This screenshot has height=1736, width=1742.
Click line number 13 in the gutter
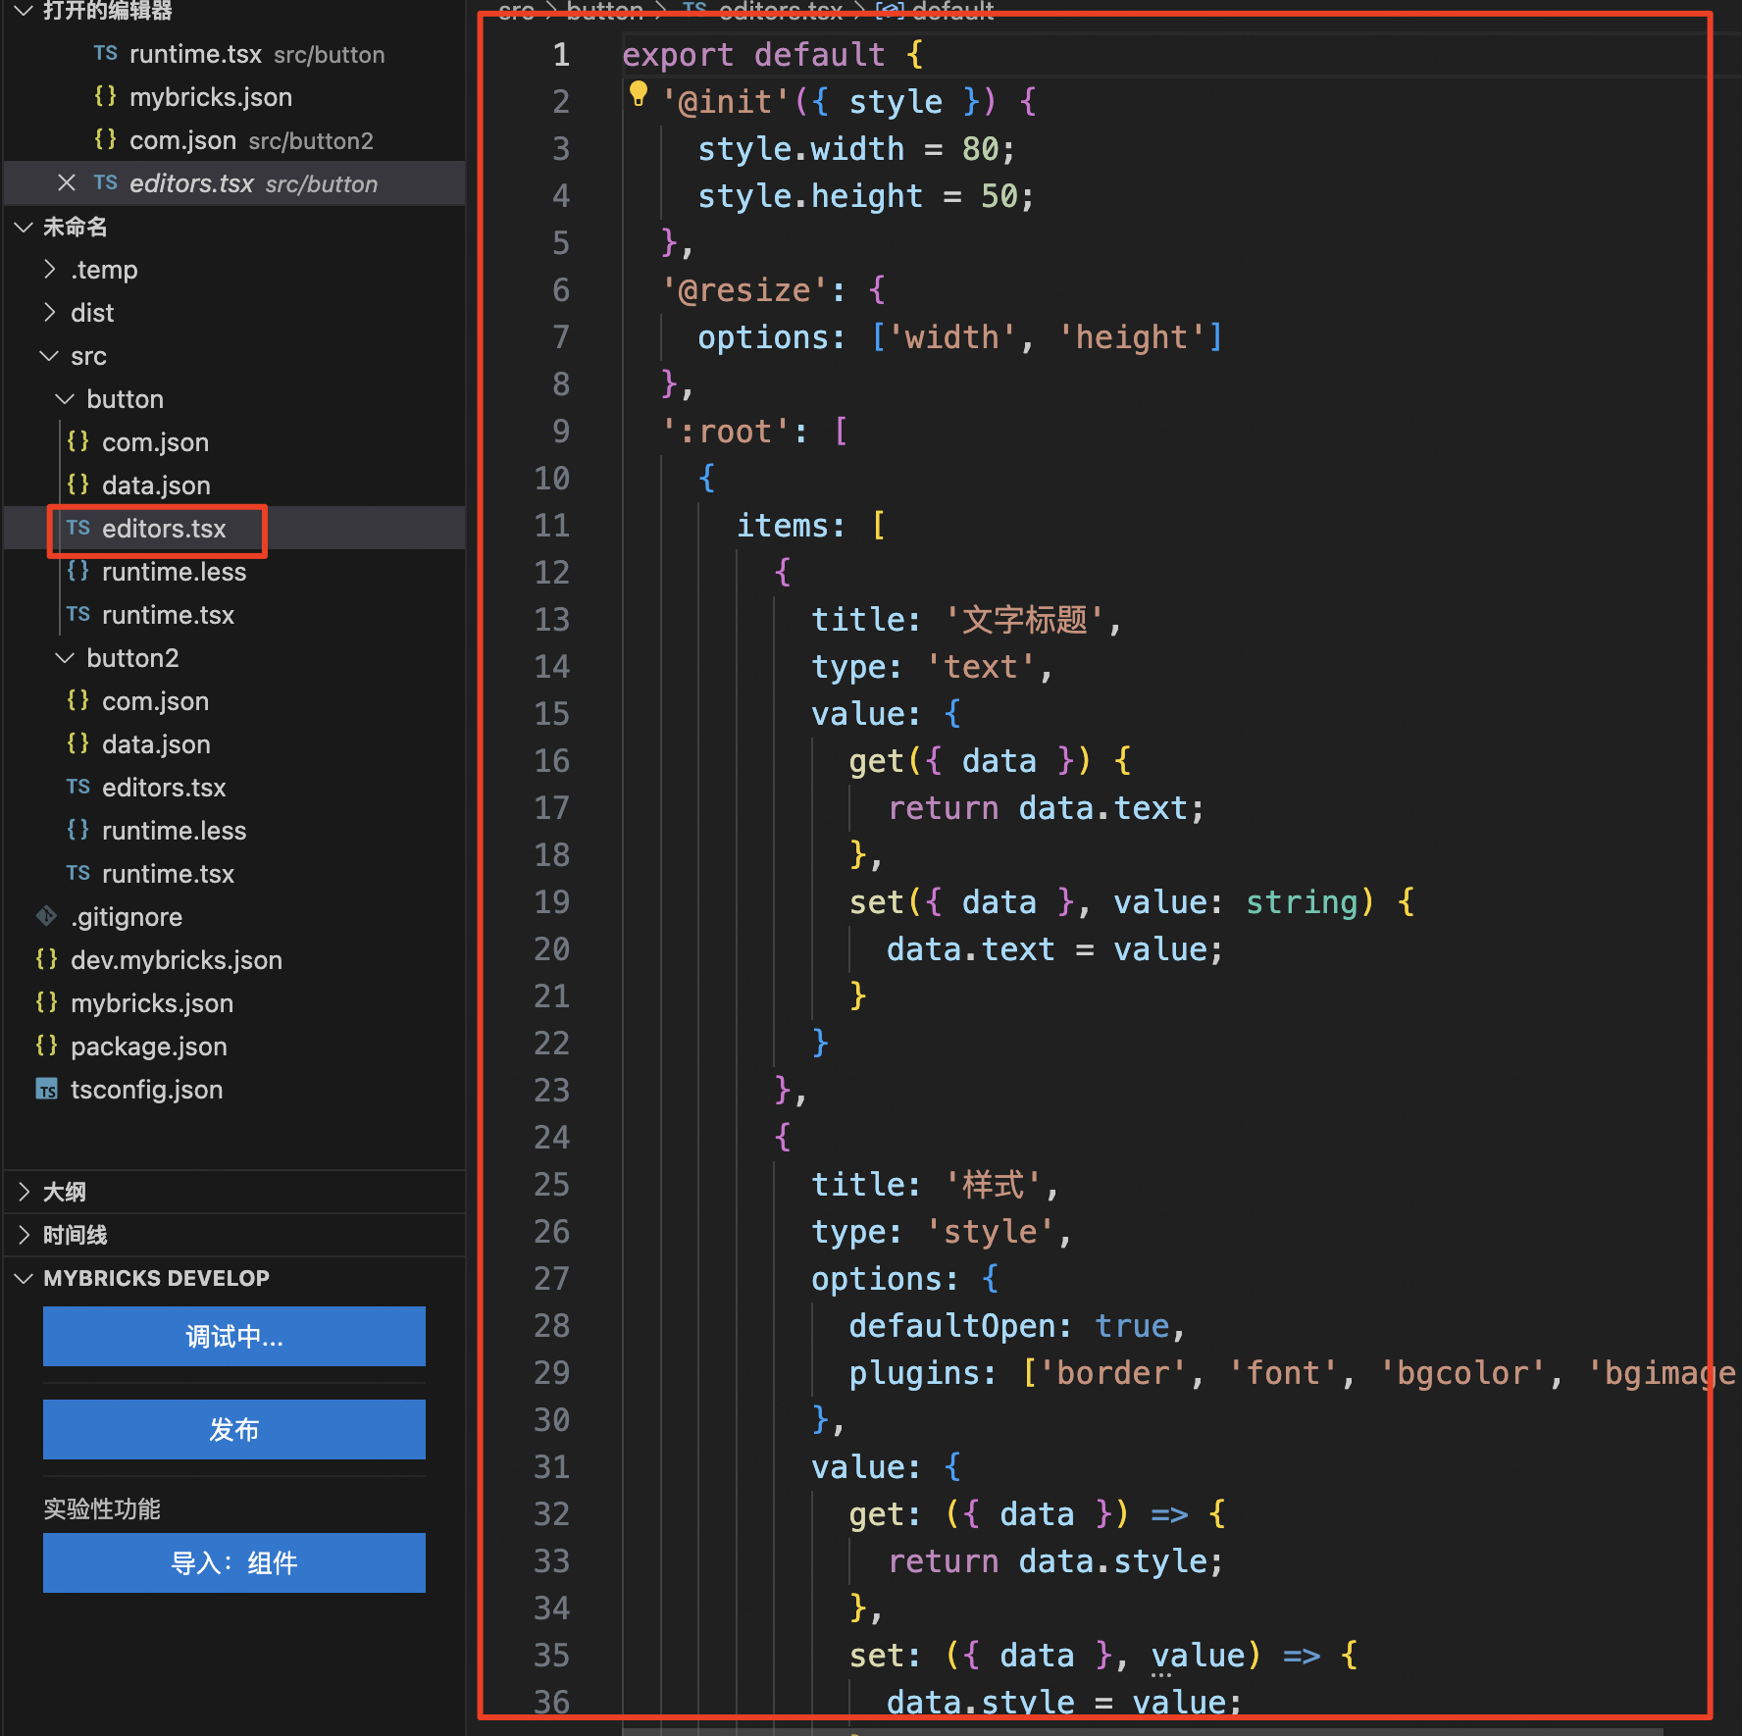tap(551, 620)
